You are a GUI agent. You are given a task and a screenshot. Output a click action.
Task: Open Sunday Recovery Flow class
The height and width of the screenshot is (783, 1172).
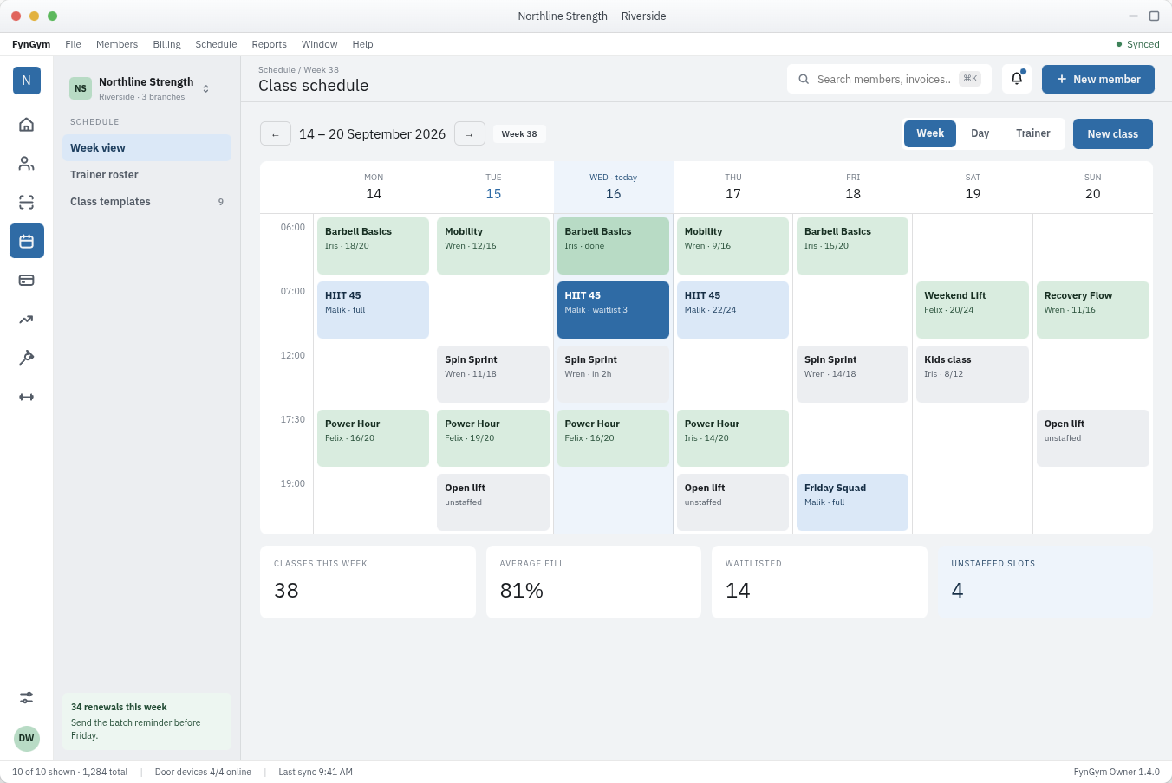point(1092,310)
